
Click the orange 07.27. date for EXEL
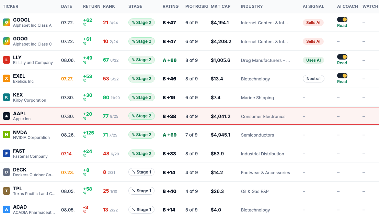coord(67,79)
